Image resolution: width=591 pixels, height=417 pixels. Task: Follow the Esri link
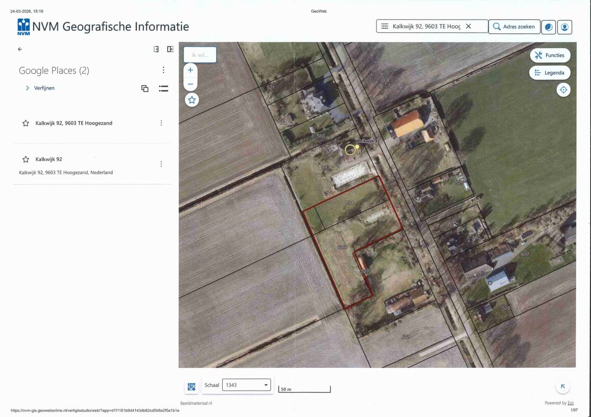[x=570, y=403]
